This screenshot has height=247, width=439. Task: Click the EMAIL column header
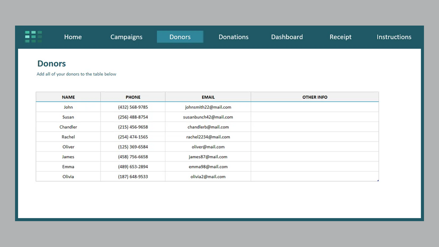click(208, 97)
